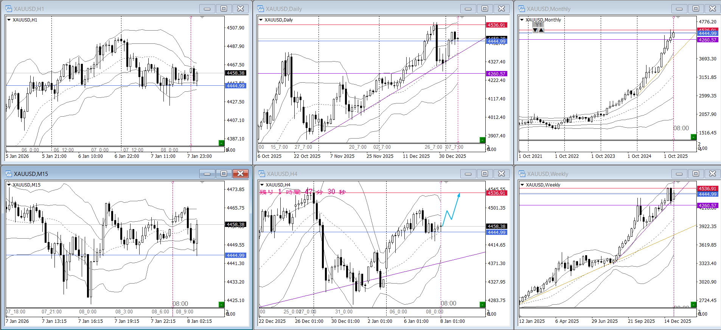Open the dropdown triangle next to XAUUSD,Weekly
Image resolution: width=721 pixels, height=330 pixels.
(x=522, y=185)
